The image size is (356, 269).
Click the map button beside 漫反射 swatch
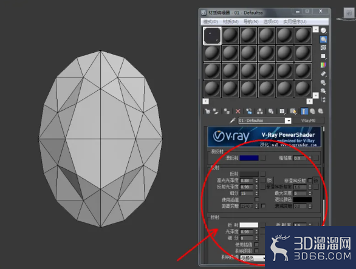tap(262, 158)
